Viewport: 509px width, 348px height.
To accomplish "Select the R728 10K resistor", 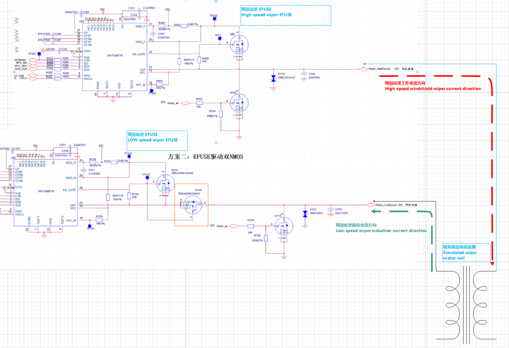I will click(x=251, y=226).
